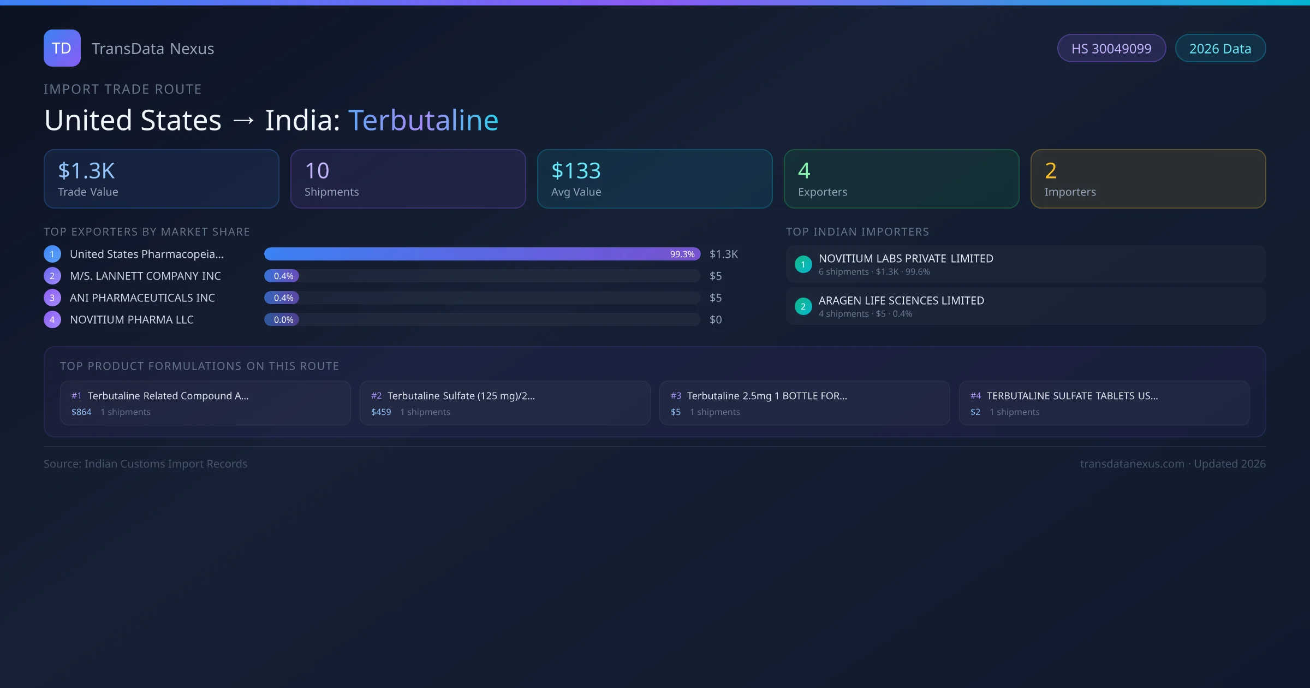Select the $133 Avg Value card

tap(654, 179)
